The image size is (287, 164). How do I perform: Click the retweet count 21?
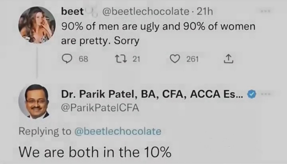click(x=136, y=59)
